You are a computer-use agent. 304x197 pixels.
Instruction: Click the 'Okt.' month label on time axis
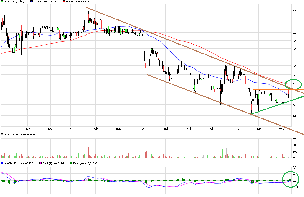click(281, 129)
